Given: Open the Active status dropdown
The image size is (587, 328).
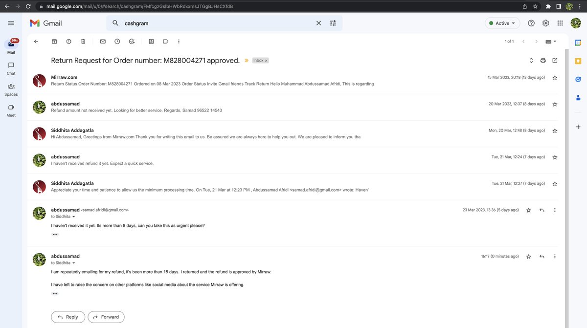Looking at the screenshot, I should [x=502, y=23].
